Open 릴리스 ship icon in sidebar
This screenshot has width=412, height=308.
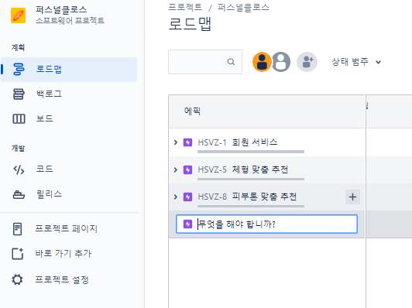click(19, 195)
